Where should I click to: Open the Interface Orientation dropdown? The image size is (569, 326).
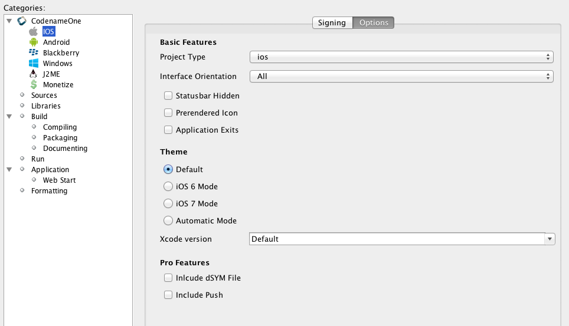pyautogui.click(x=401, y=77)
